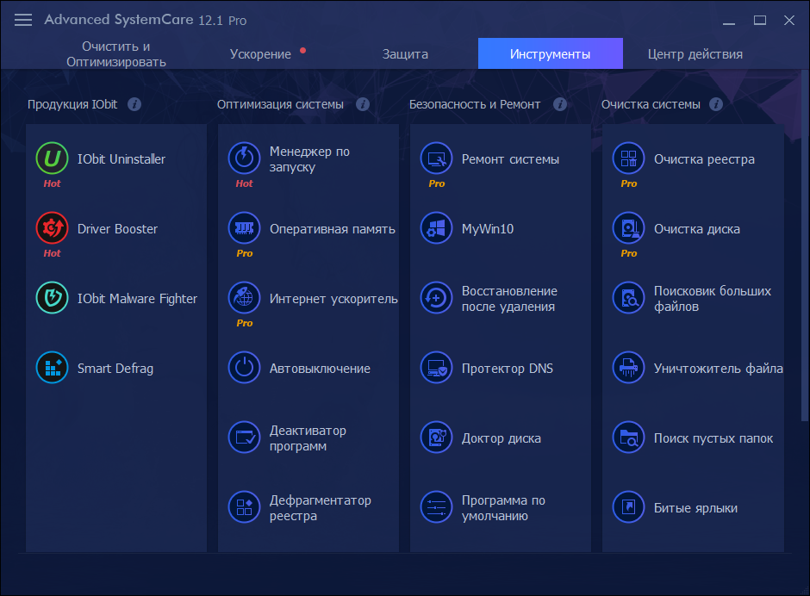The image size is (810, 596).
Task: Open the Ремонт системы icon
Action: [437, 158]
